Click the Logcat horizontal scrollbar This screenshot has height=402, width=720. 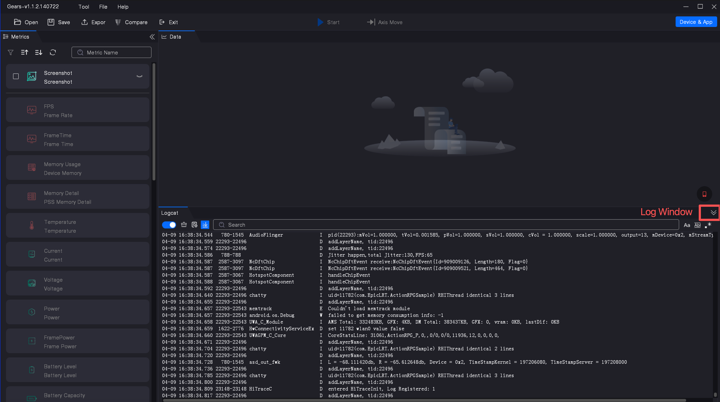(425, 400)
